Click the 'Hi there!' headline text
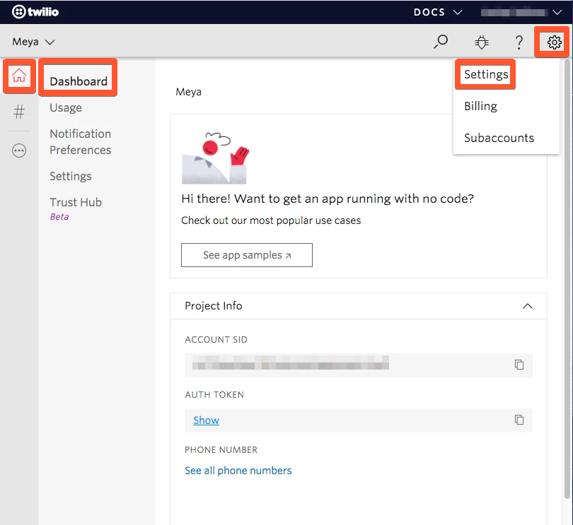This screenshot has height=525, width=573. pos(328,199)
